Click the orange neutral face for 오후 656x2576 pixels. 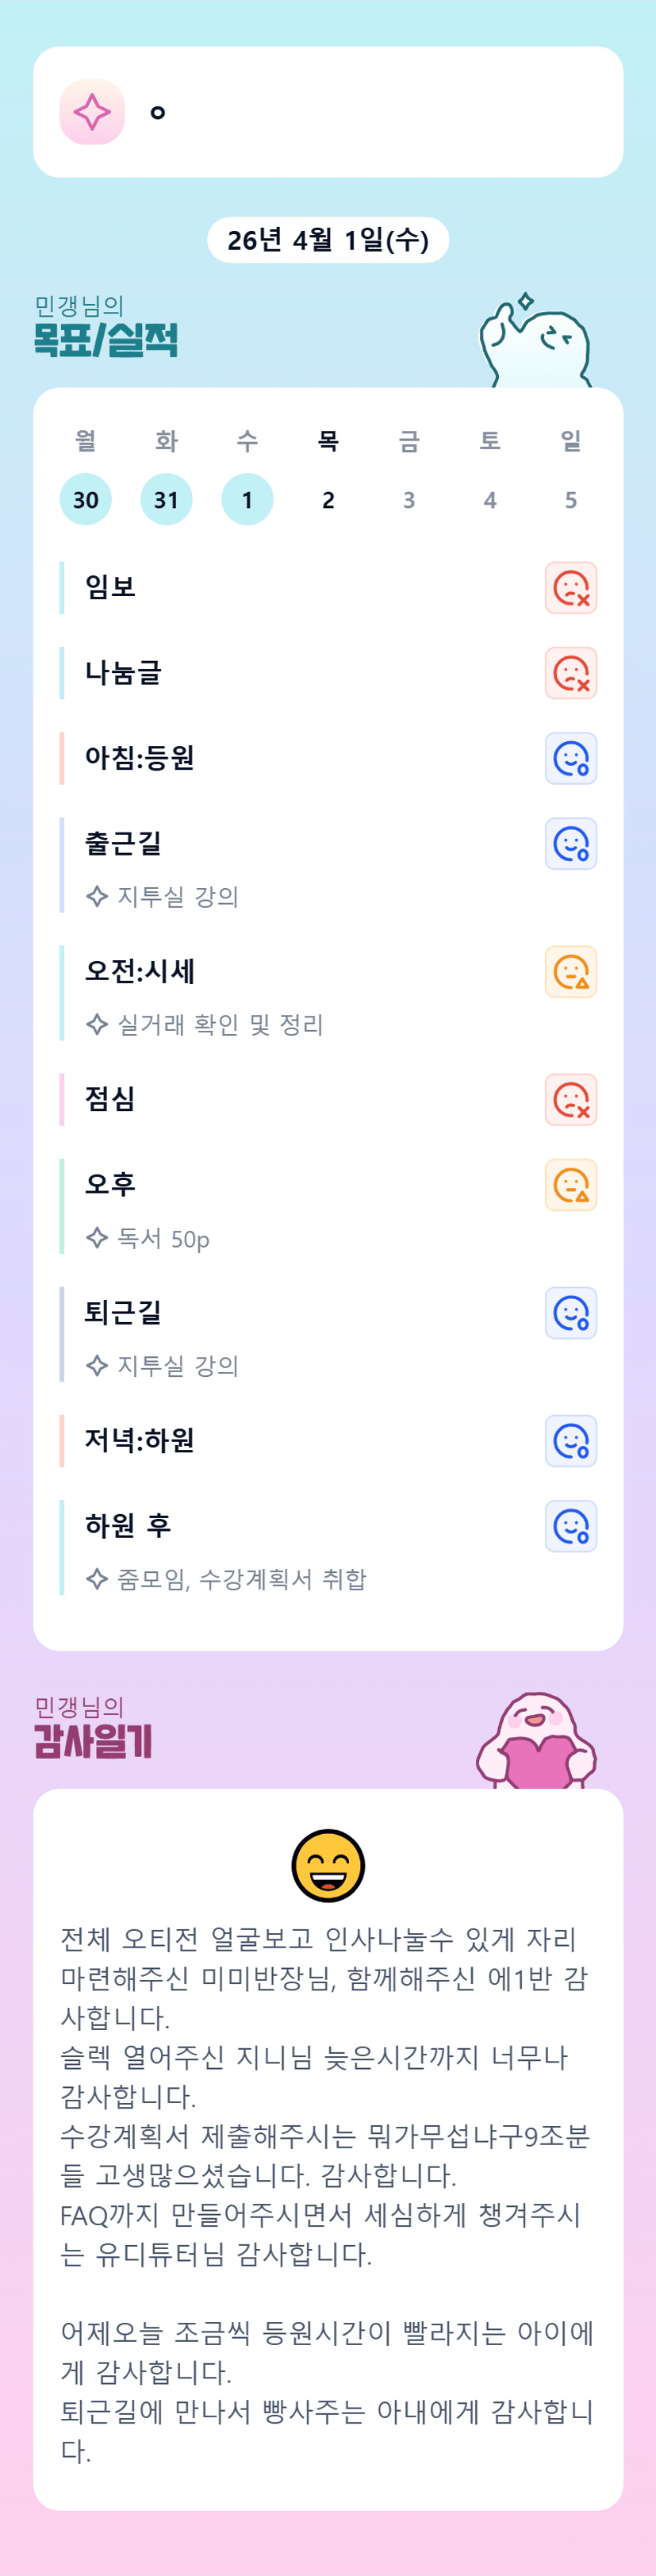tap(571, 1185)
